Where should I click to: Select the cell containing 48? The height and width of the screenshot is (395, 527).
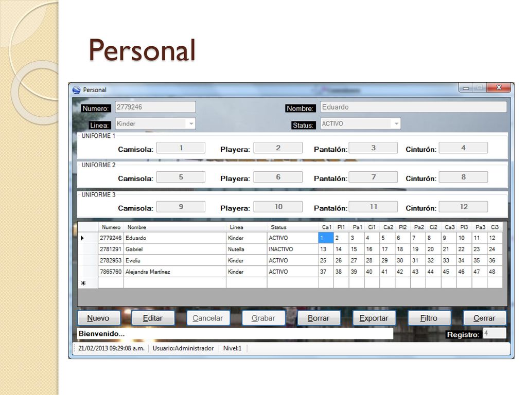495,272
